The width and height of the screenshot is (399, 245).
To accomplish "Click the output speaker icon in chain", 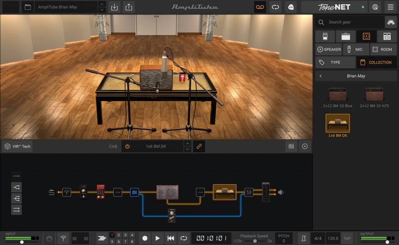I will click(x=281, y=192).
